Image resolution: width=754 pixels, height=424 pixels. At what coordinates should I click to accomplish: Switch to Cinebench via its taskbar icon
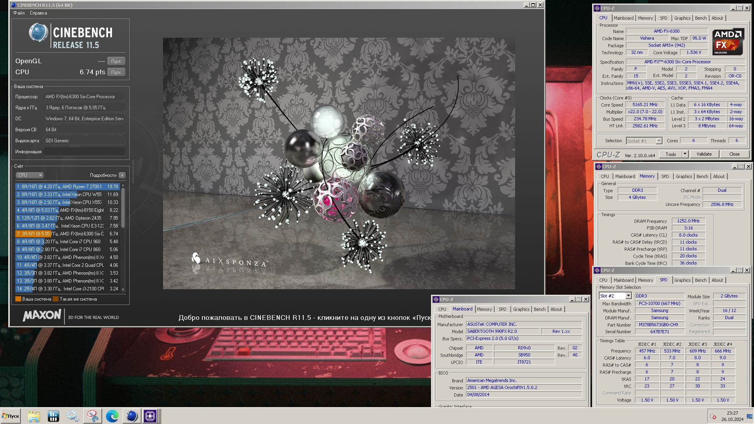click(x=132, y=416)
